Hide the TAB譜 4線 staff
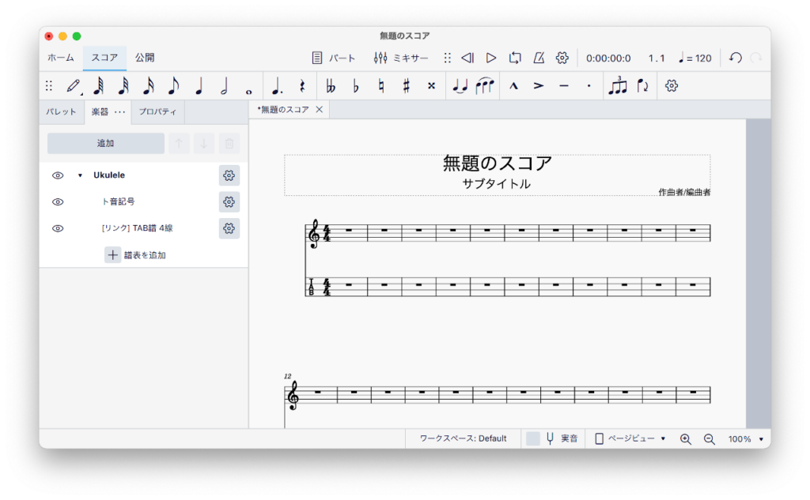This screenshot has height=500, width=810. pyautogui.click(x=58, y=228)
